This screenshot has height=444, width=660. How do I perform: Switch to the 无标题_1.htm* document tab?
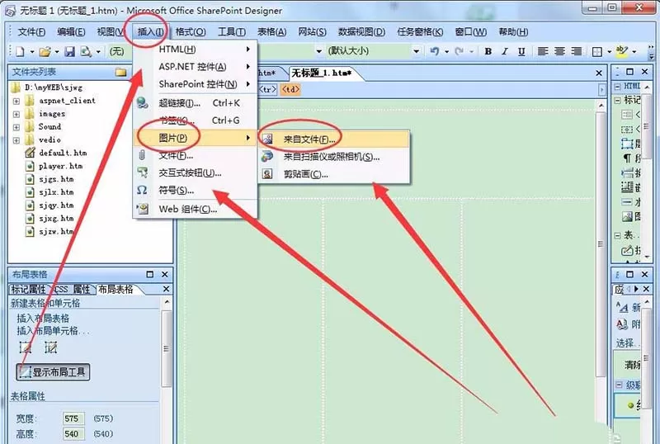point(321,73)
